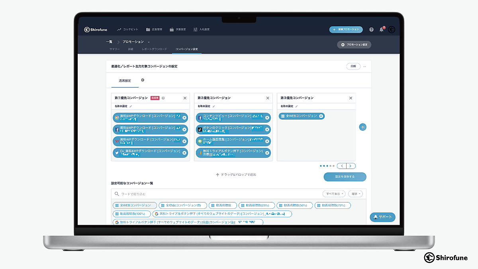
Task: Remove the Yahoo 資料WPダウンロード chip
Action: 184,141
